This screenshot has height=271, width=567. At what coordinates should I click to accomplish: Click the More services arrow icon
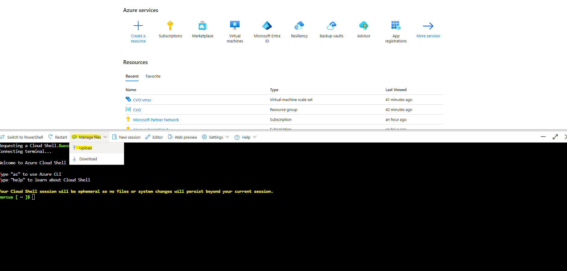pos(428,26)
